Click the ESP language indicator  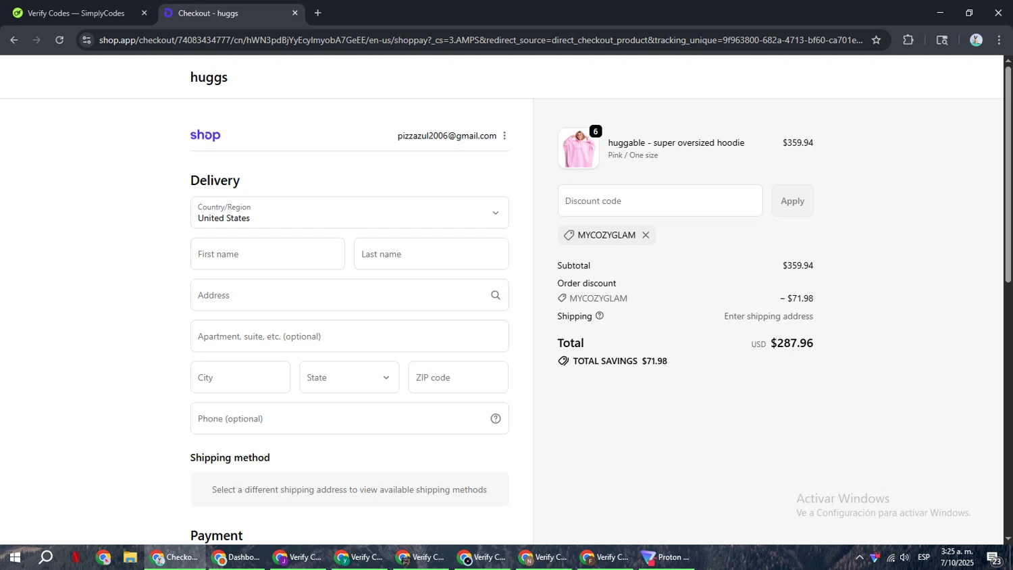[924, 558]
